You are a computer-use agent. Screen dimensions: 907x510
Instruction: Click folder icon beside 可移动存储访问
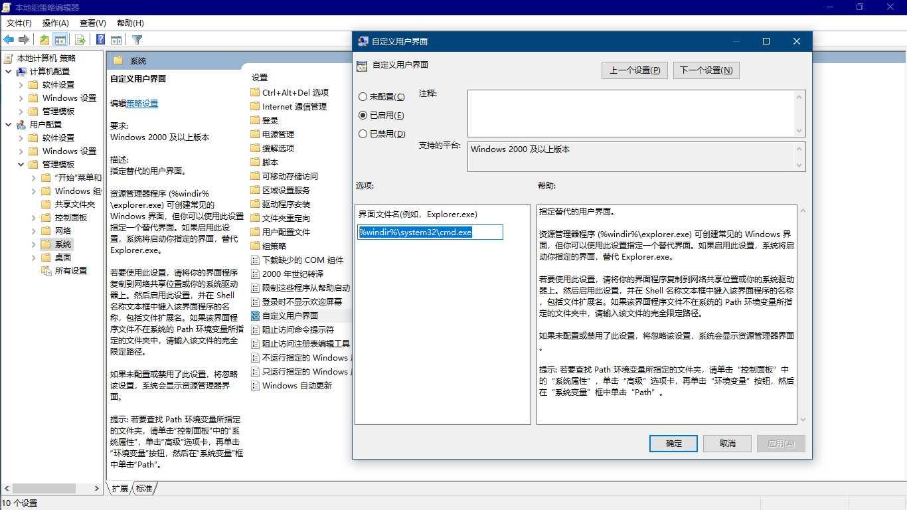(x=255, y=177)
